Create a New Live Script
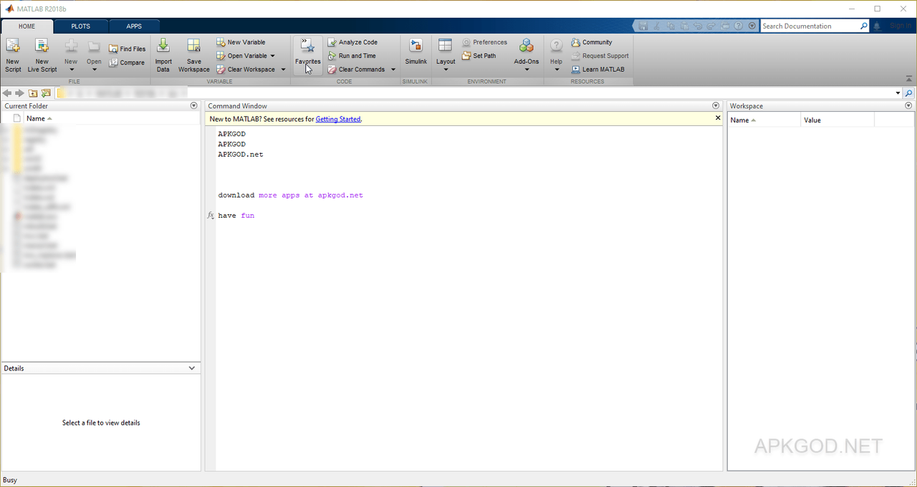This screenshot has width=917, height=487. click(x=42, y=55)
